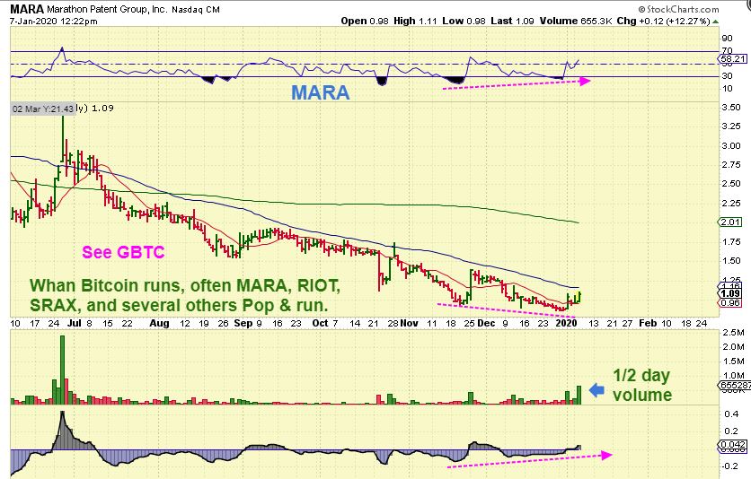Click the volume axis label 2.5M
This screenshot has width=751, height=479.
point(733,333)
